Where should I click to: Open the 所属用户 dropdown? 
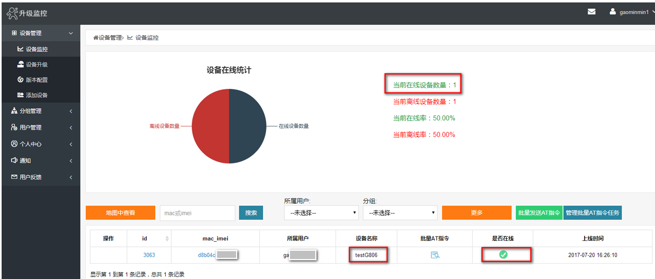point(321,213)
